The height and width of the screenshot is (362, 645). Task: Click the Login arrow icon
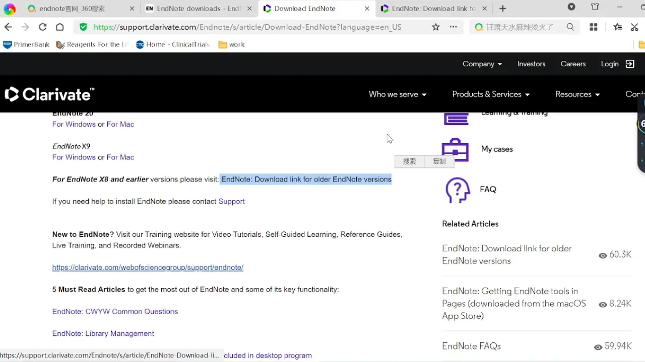630,64
